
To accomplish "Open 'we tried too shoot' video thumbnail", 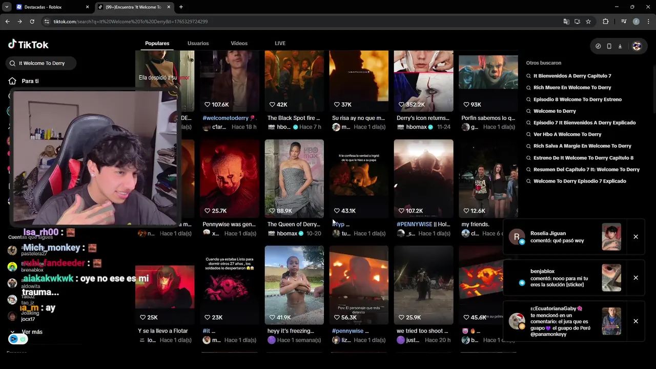I will (x=423, y=285).
